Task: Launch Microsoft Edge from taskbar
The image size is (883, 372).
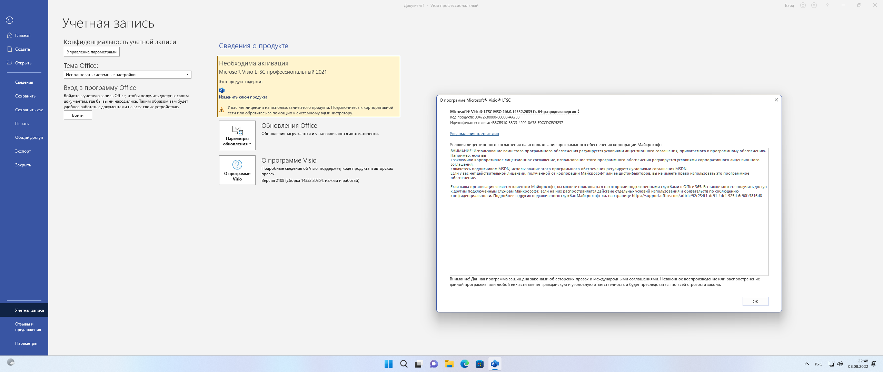Action: coord(464,364)
